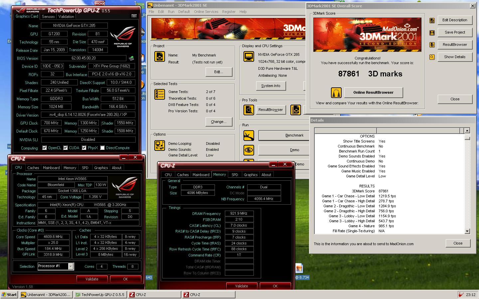Click the Edit Description icon in Overall Score
Image resolution: width=479 pixels, height=299 pixels.
point(432,20)
